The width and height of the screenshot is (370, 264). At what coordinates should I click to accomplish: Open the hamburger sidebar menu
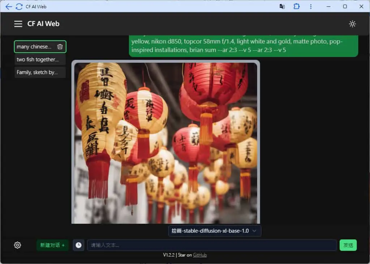point(18,24)
